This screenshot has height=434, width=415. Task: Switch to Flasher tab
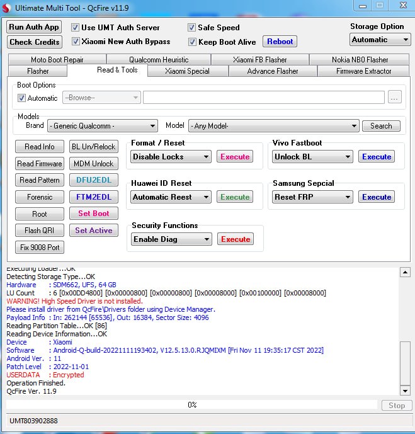(x=38, y=71)
